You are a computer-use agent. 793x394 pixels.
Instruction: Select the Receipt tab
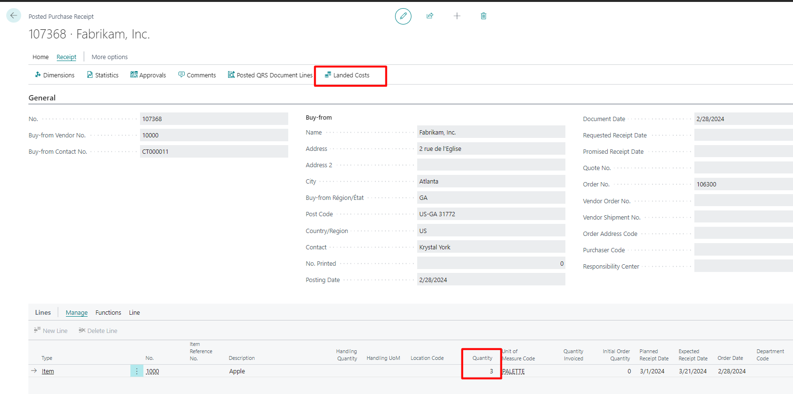(x=66, y=57)
